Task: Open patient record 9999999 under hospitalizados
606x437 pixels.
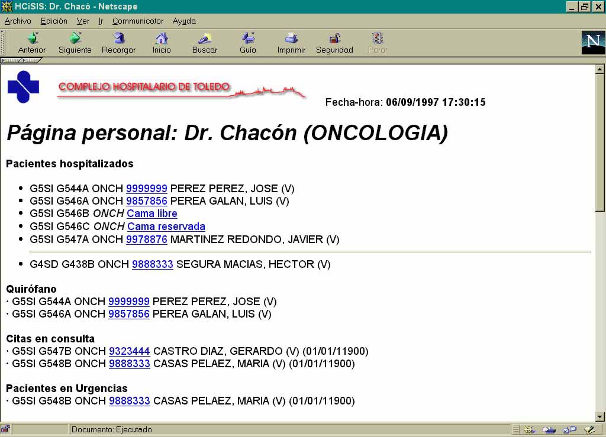Action: pos(147,189)
